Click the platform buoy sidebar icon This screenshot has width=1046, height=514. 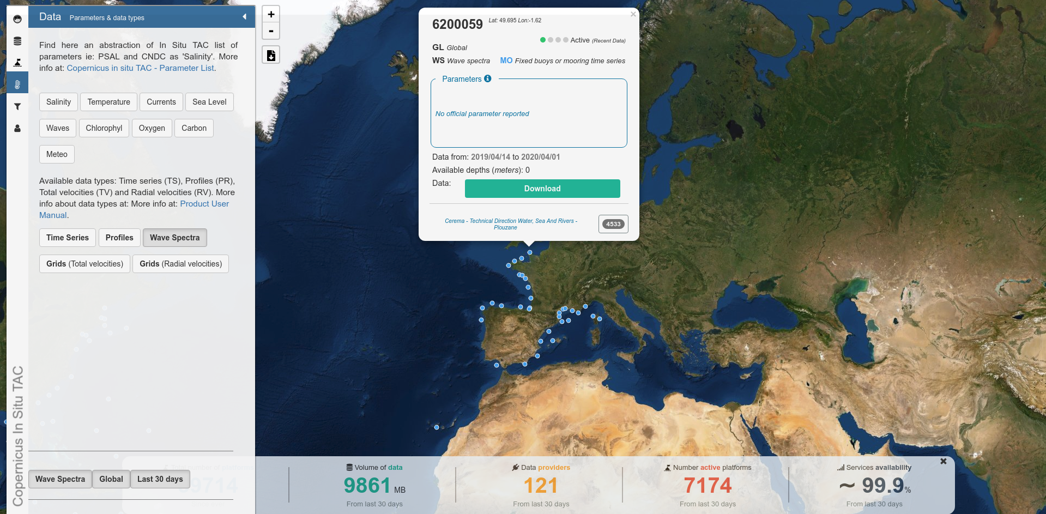pos(17,63)
